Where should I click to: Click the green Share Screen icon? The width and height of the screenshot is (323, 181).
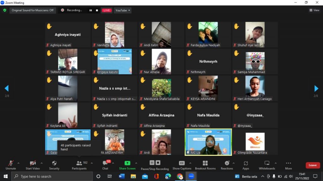127,163
